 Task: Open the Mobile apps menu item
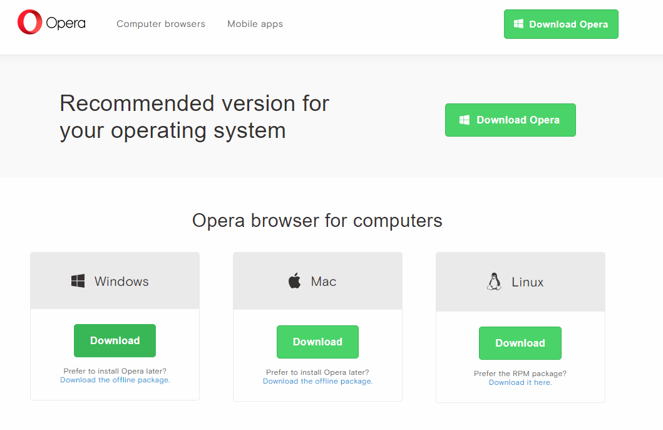point(255,24)
